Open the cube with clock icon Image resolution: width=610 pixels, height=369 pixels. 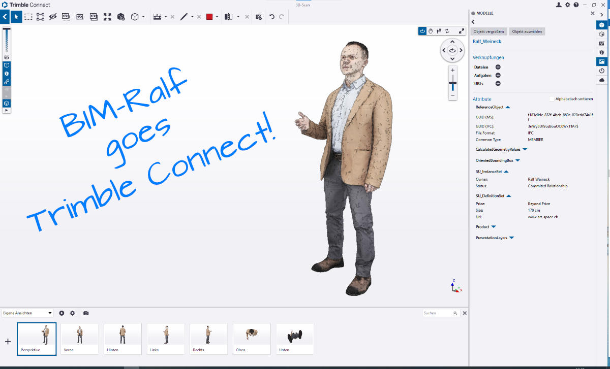click(x=121, y=17)
